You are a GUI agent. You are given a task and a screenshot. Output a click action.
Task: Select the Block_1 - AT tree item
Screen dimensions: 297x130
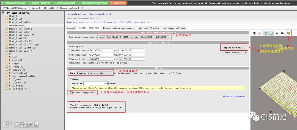click(15, 19)
